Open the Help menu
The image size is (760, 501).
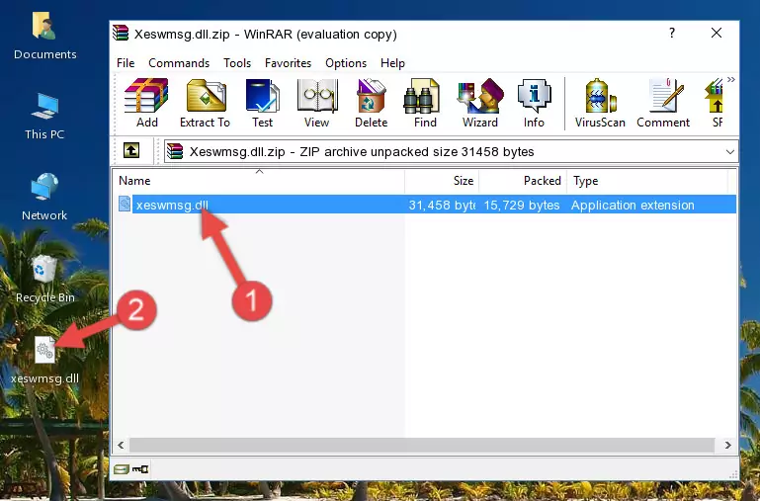[392, 63]
